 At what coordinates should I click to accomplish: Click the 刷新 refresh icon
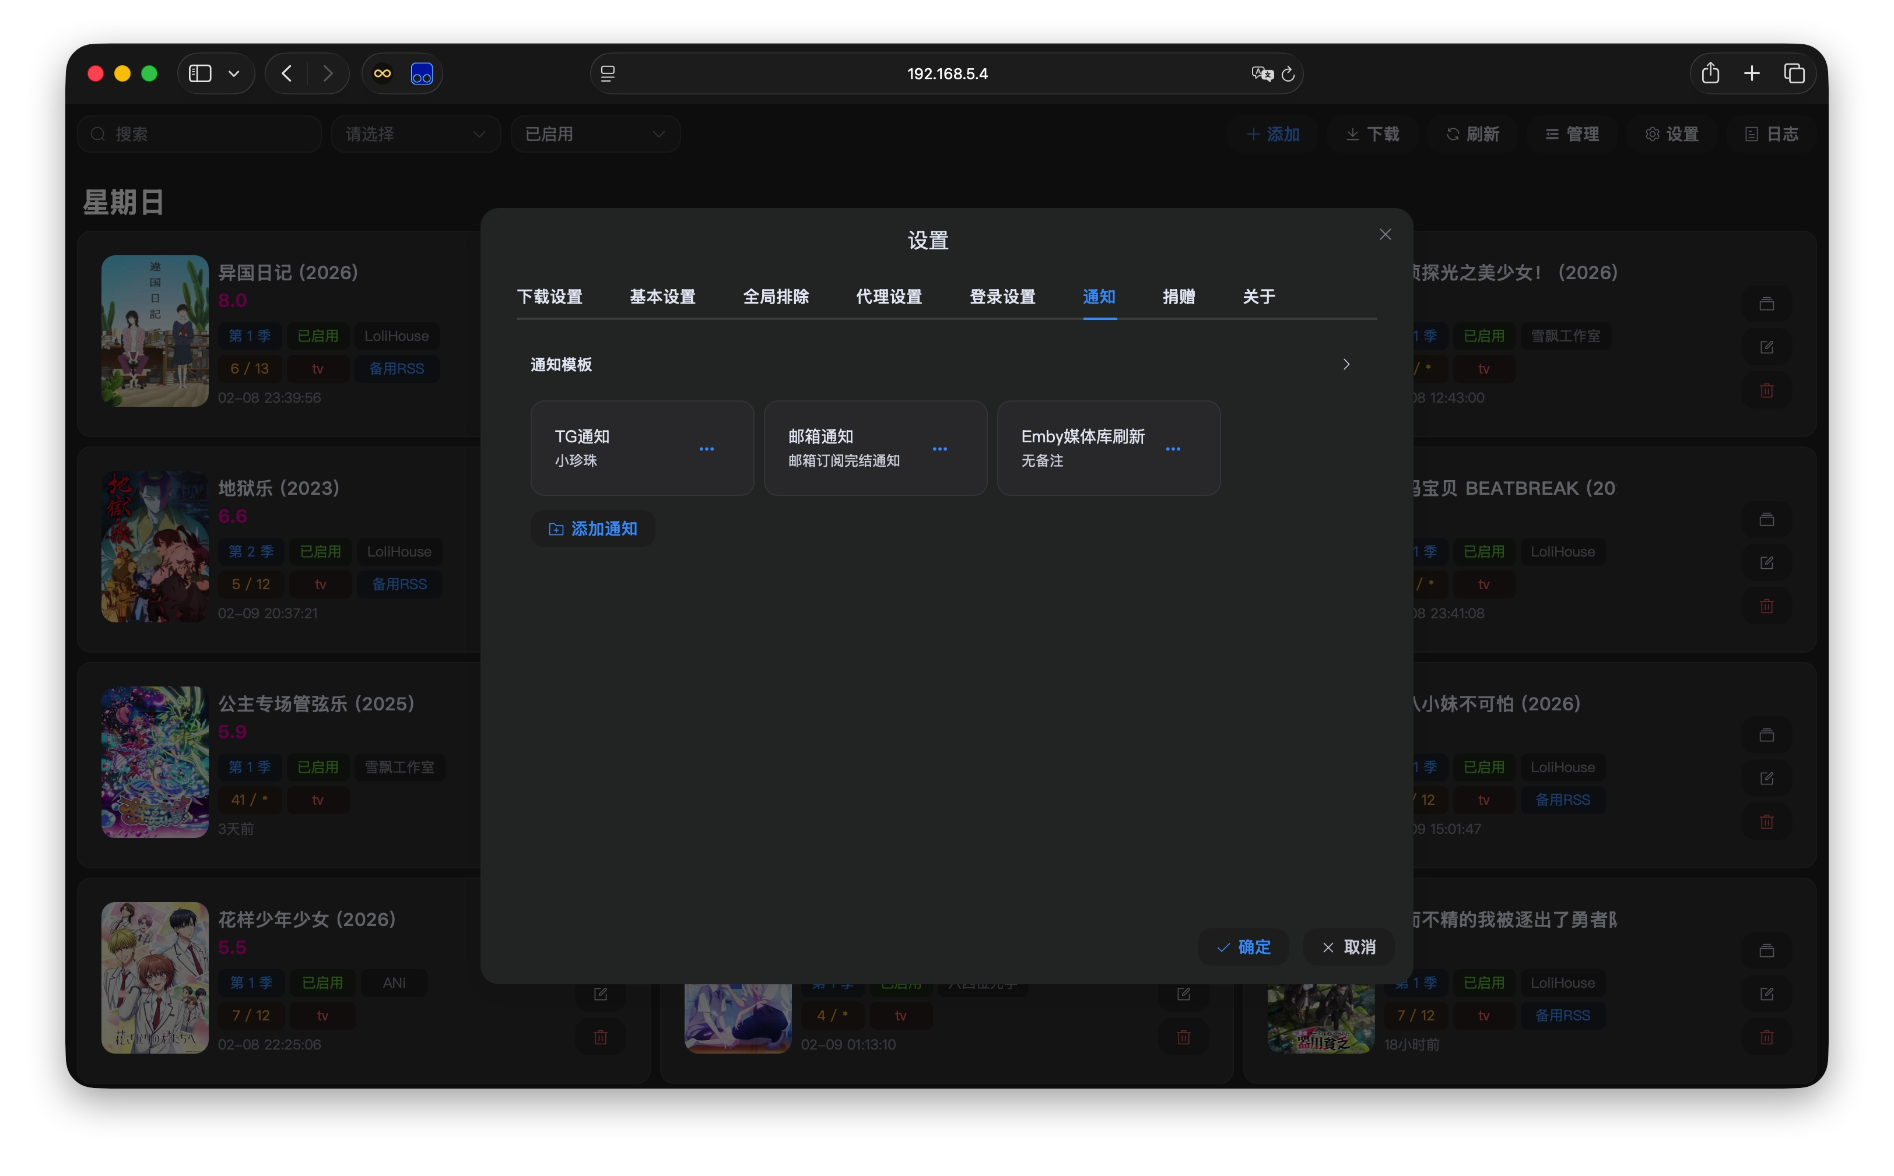point(1452,134)
